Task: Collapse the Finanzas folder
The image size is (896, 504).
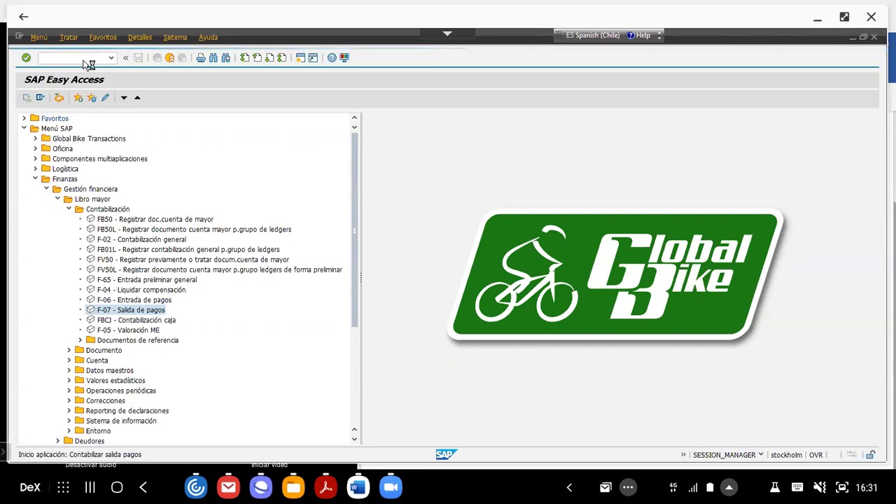Action: 36,179
